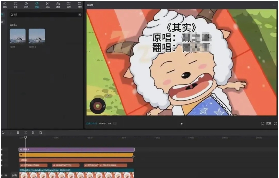Select the second effects category in the sidebar
The height and width of the screenshot is (178, 279).
pyautogui.click(x=2, y=22)
